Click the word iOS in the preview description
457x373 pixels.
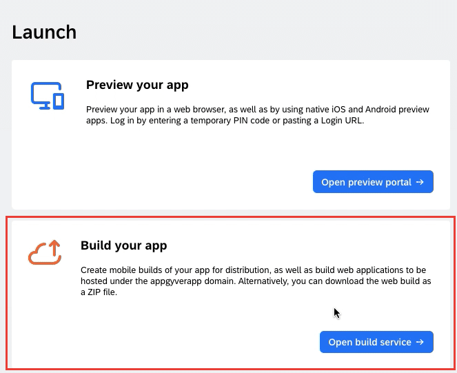tap(338, 110)
